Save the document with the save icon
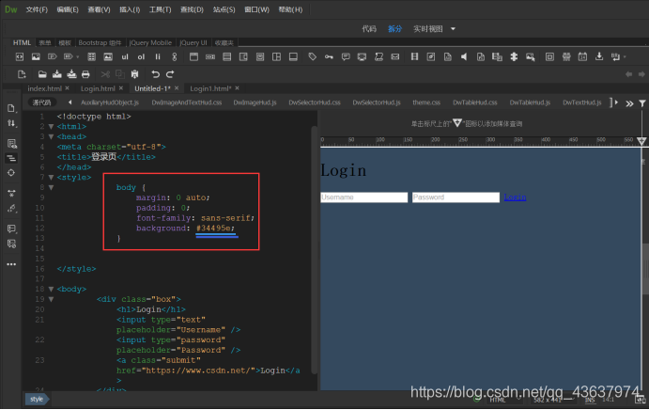The height and width of the screenshot is (410, 649). [x=57, y=74]
